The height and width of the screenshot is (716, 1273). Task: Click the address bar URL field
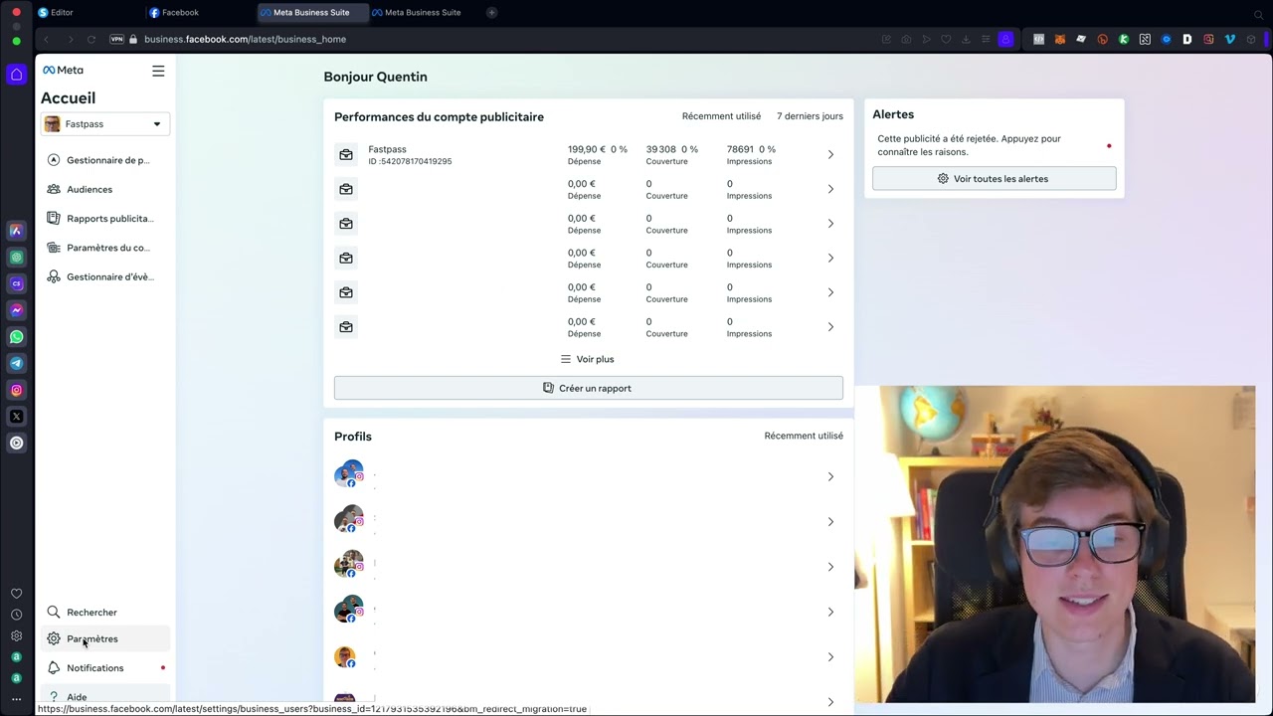[245, 39]
